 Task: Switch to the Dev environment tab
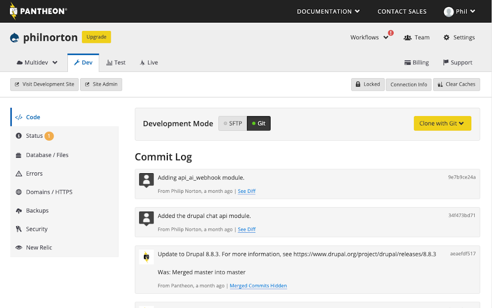pos(83,62)
